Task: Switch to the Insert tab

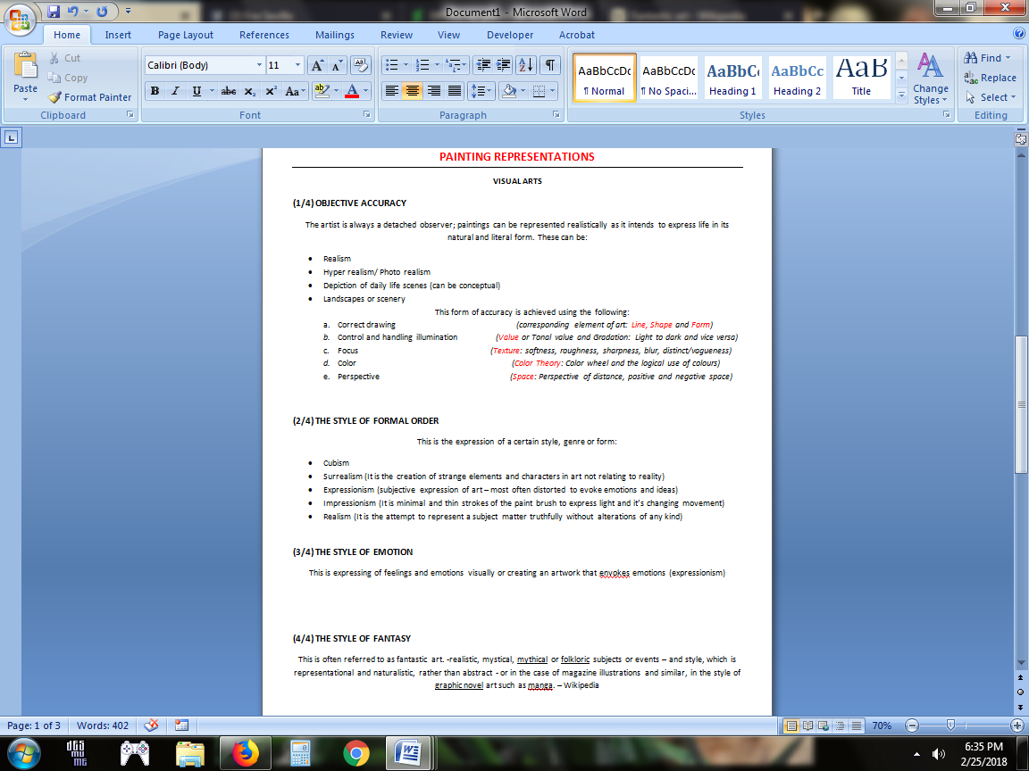Action: tap(118, 35)
